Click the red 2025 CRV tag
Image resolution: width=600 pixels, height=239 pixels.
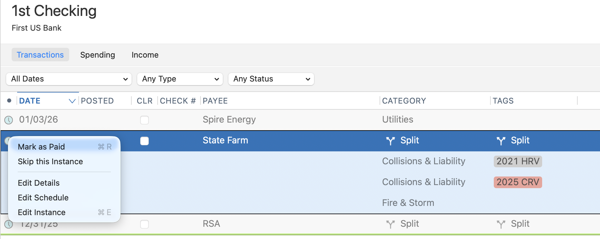click(518, 182)
